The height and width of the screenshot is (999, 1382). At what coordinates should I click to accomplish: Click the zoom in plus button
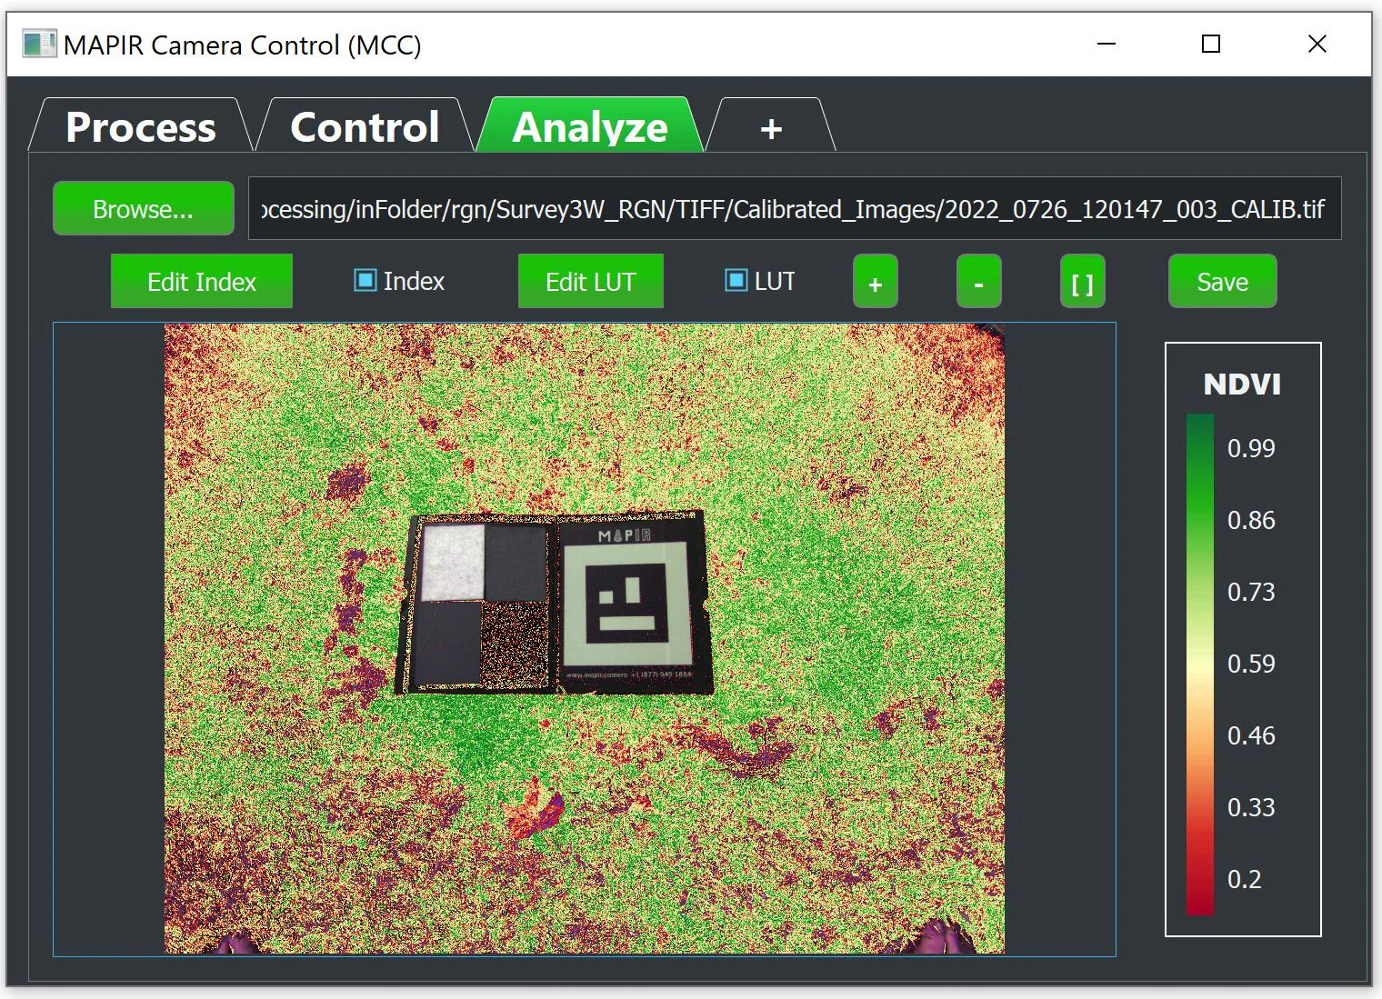coord(875,283)
